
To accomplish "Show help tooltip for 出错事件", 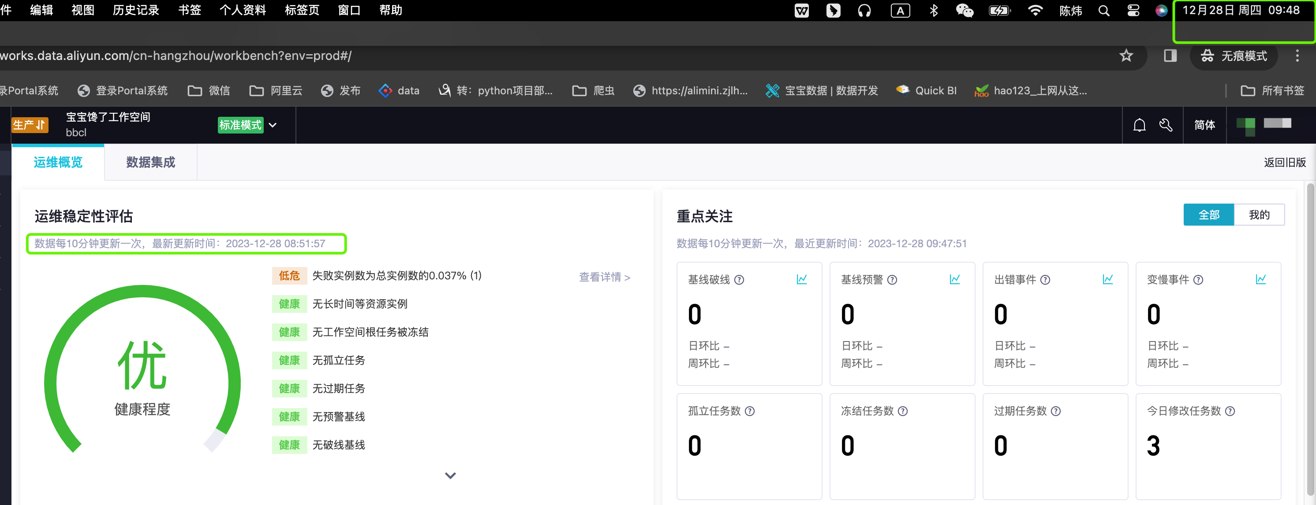I will pyautogui.click(x=1045, y=280).
